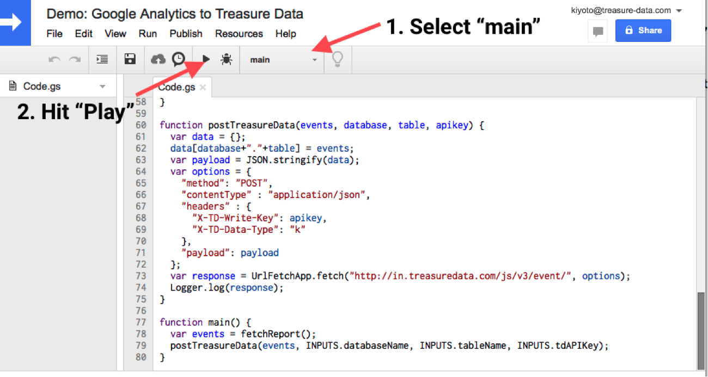Undo the last edit
Image resolution: width=708 pixels, height=377 pixels.
click(54, 59)
